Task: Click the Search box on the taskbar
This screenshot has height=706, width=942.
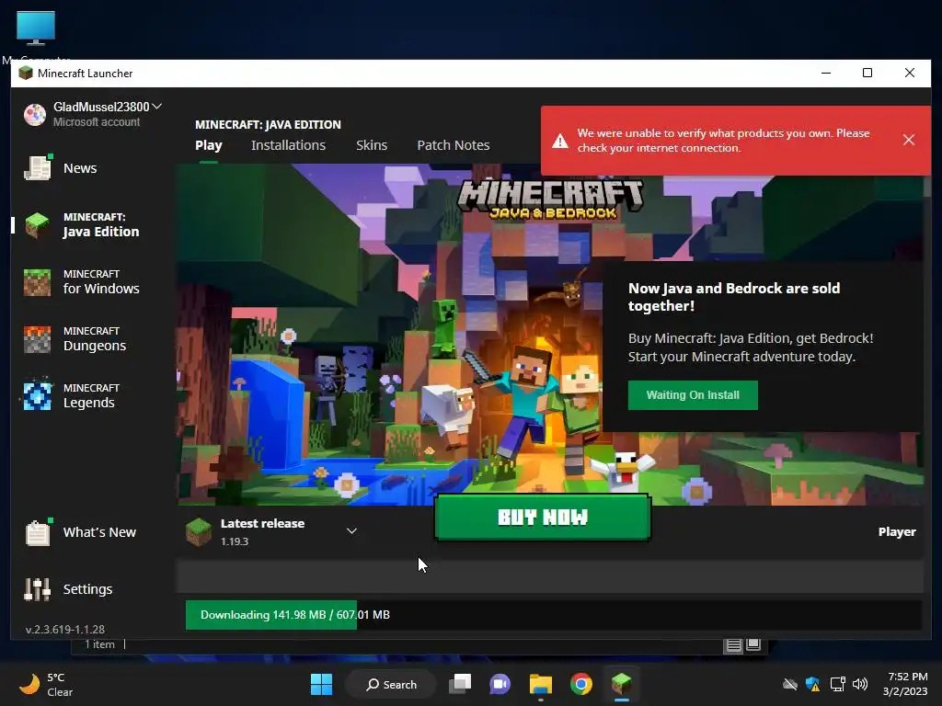Action: point(391,684)
